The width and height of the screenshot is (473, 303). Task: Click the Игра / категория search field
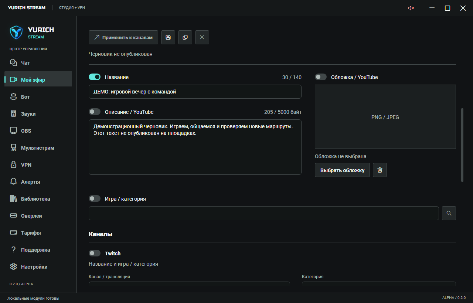pyautogui.click(x=264, y=213)
